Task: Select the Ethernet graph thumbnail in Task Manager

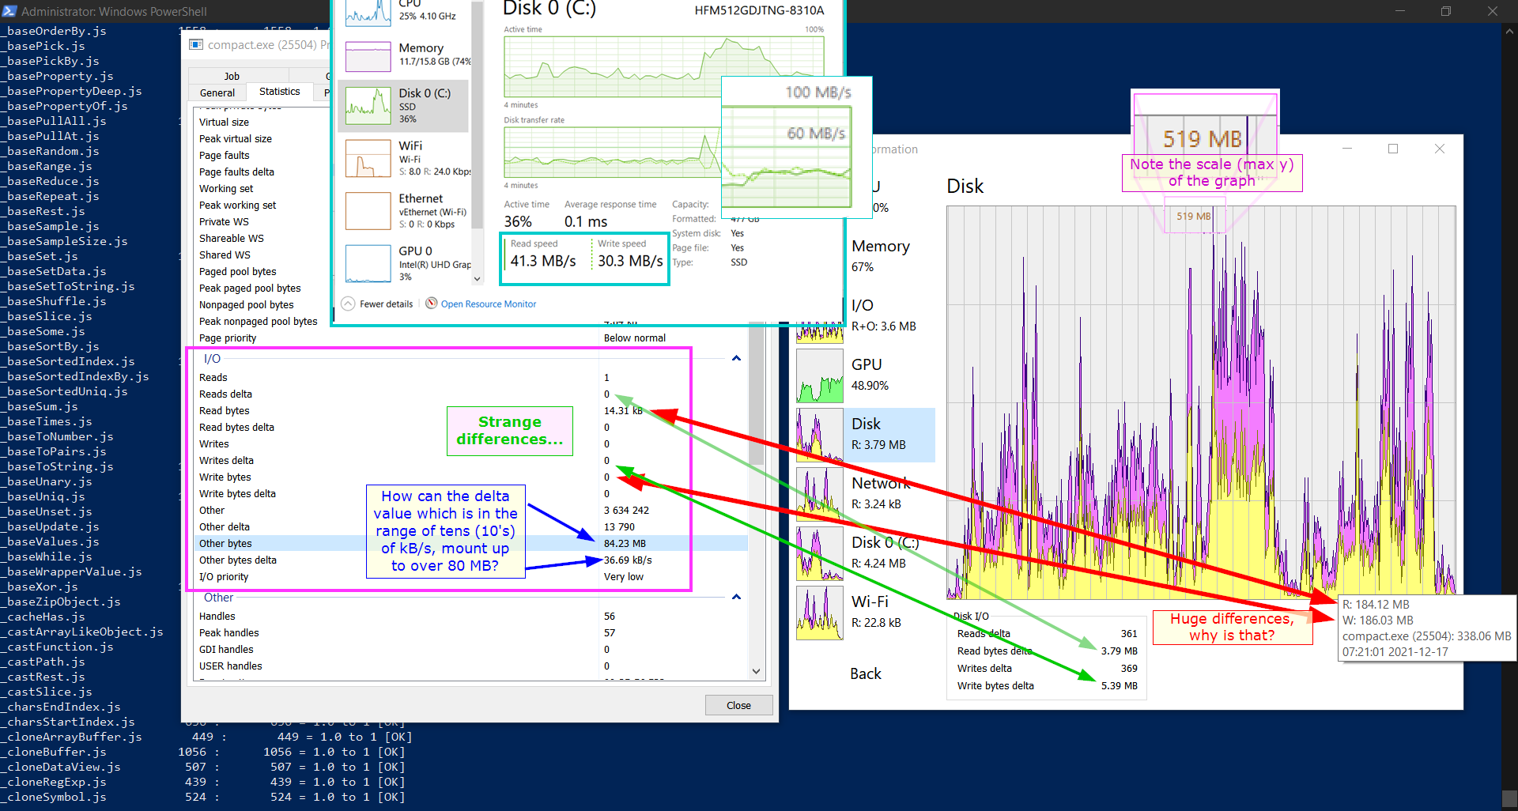Action: click(x=368, y=211)
